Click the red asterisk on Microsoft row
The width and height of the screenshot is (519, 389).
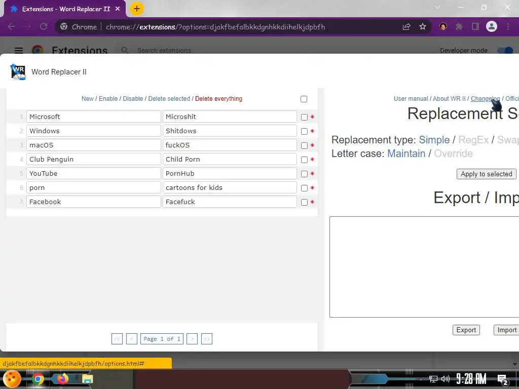tap(312, 117)
